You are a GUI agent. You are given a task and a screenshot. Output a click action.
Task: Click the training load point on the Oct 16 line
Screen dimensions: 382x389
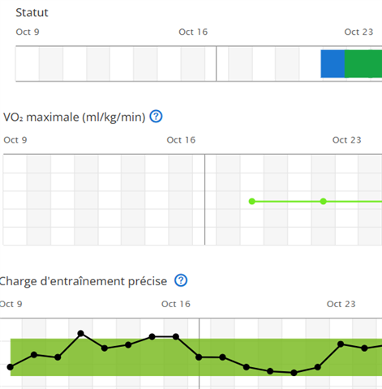click(x=199, y=357)
